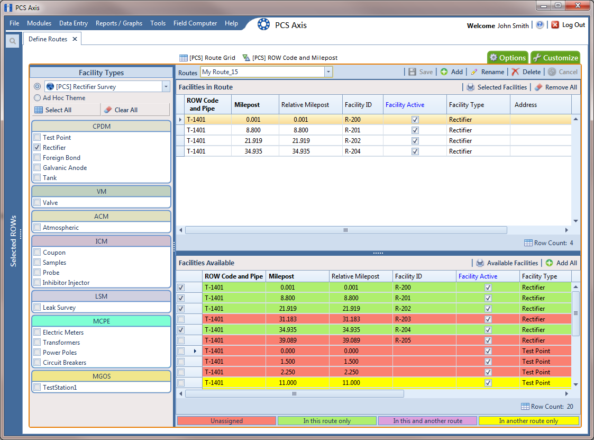Click the Facilities in Route horizontal scrollbar
Image resolution: width=594 pixels, height=440 pixels.
pyautogui.click(x=346, y=230)
